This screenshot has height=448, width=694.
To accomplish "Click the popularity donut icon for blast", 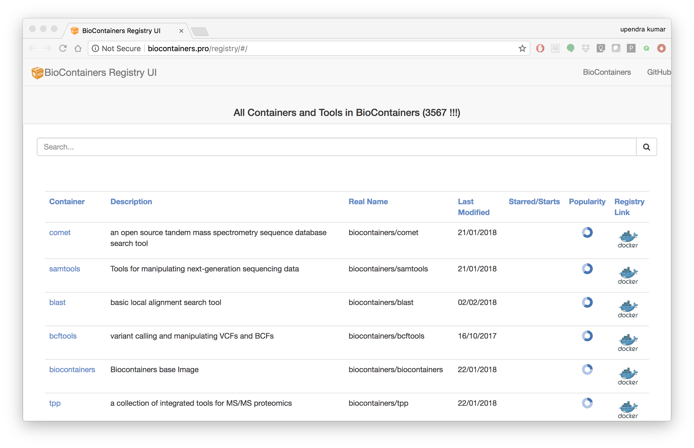I will (x=587, y=302).
